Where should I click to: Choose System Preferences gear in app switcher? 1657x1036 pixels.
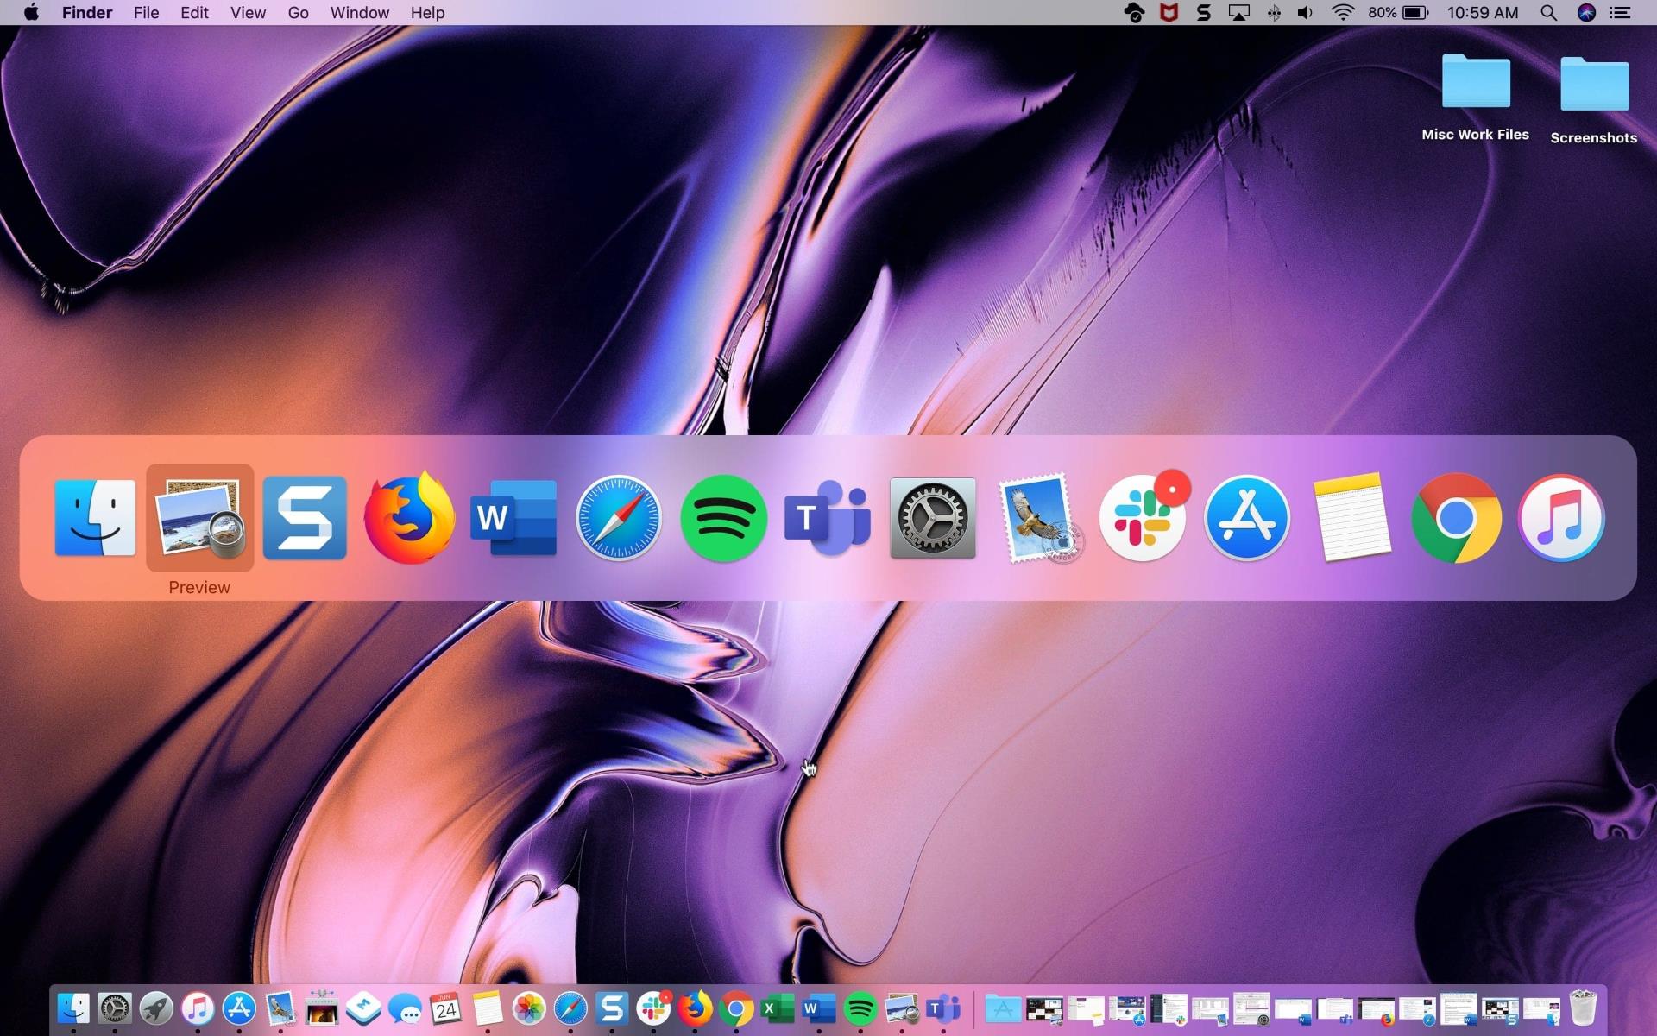(x=932, y=518)
